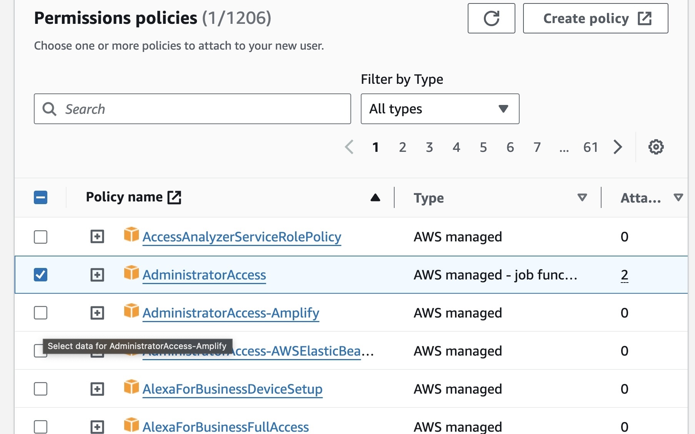Viewport: 695px width, 434px height.
Task: Click the Policy name external link icon
Action: point(174,197)
